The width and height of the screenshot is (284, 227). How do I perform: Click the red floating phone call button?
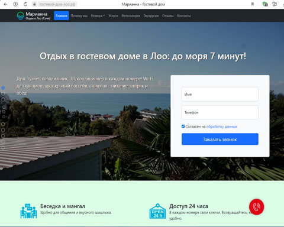[256, 207]
